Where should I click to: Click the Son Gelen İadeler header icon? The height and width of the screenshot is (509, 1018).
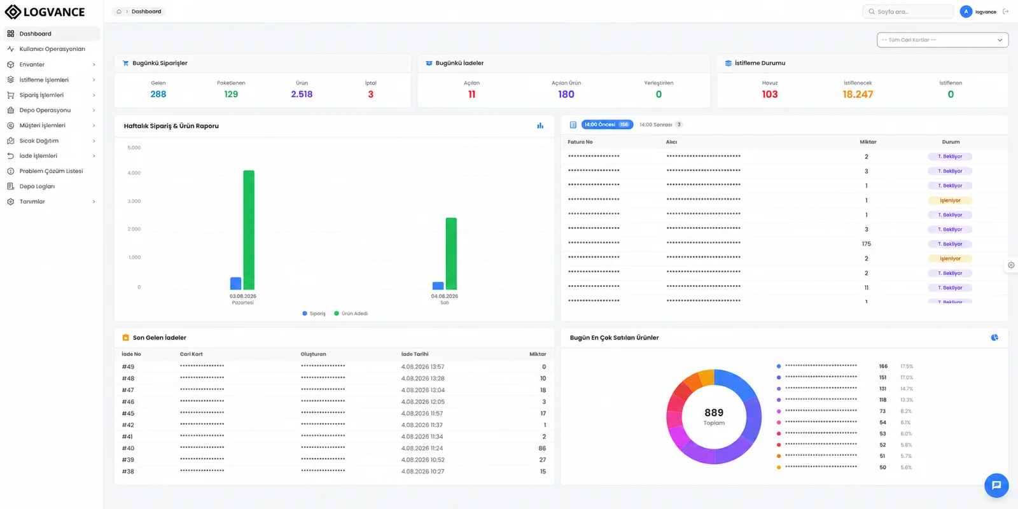pyautogui.click(x=125, y=338)
